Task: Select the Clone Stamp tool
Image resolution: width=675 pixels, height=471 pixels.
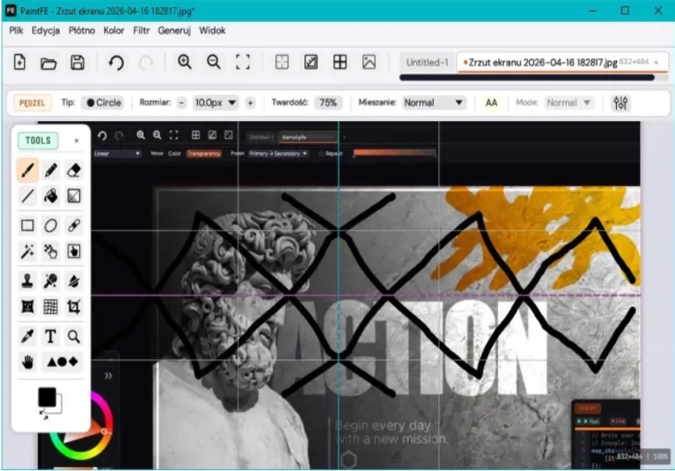Action: click(x=27, y=281)
